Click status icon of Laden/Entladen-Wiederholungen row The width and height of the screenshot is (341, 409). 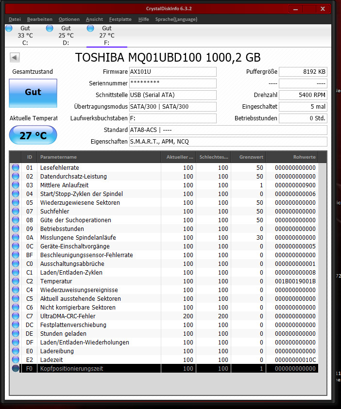[x=16, y=342]
